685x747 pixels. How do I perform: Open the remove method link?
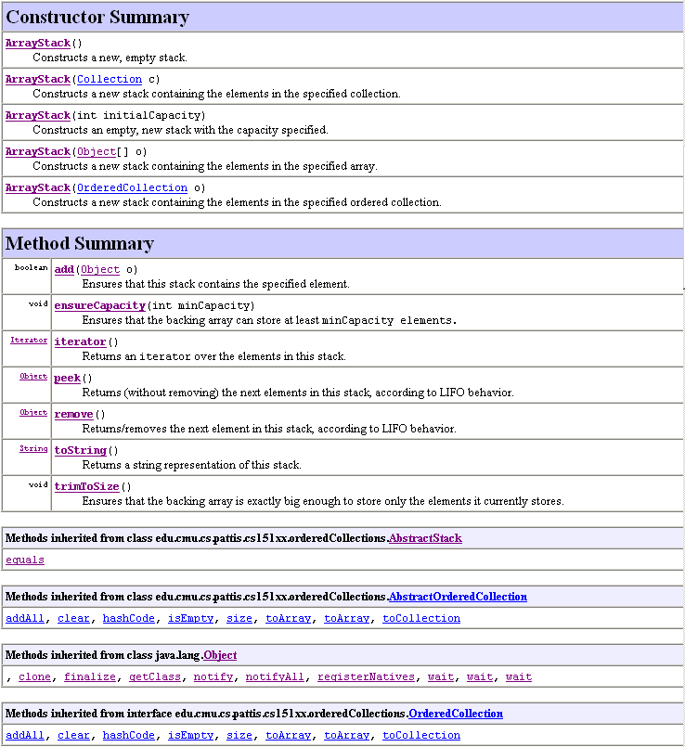coord(73,414)
